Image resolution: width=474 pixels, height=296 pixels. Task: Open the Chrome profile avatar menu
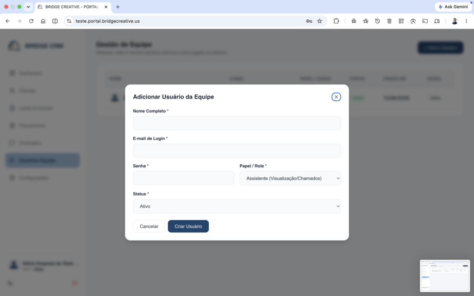[455, 21]
